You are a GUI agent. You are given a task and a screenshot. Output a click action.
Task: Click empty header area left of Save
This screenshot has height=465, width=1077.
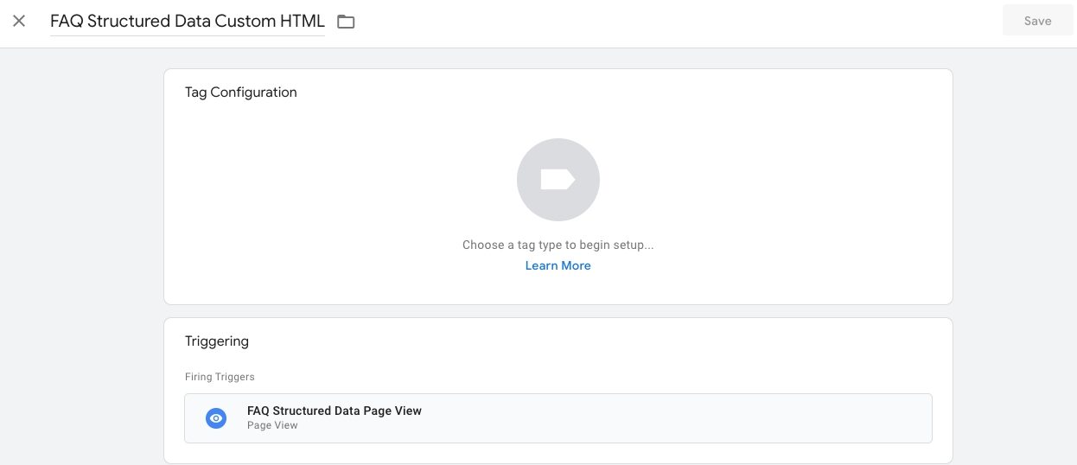tap(691, 21)
